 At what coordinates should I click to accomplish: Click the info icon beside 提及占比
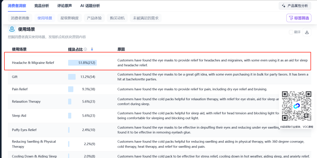click(85, 49)
